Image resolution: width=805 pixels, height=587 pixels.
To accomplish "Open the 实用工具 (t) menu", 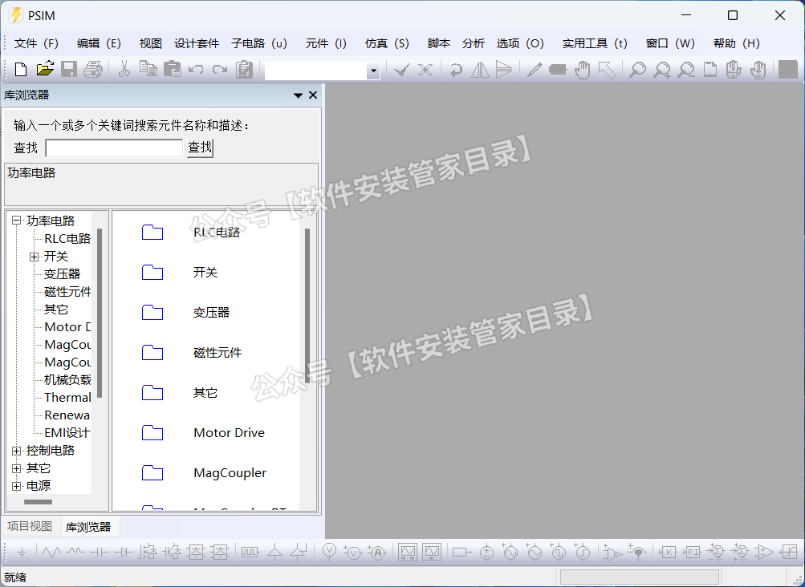I will pos(595,43).
